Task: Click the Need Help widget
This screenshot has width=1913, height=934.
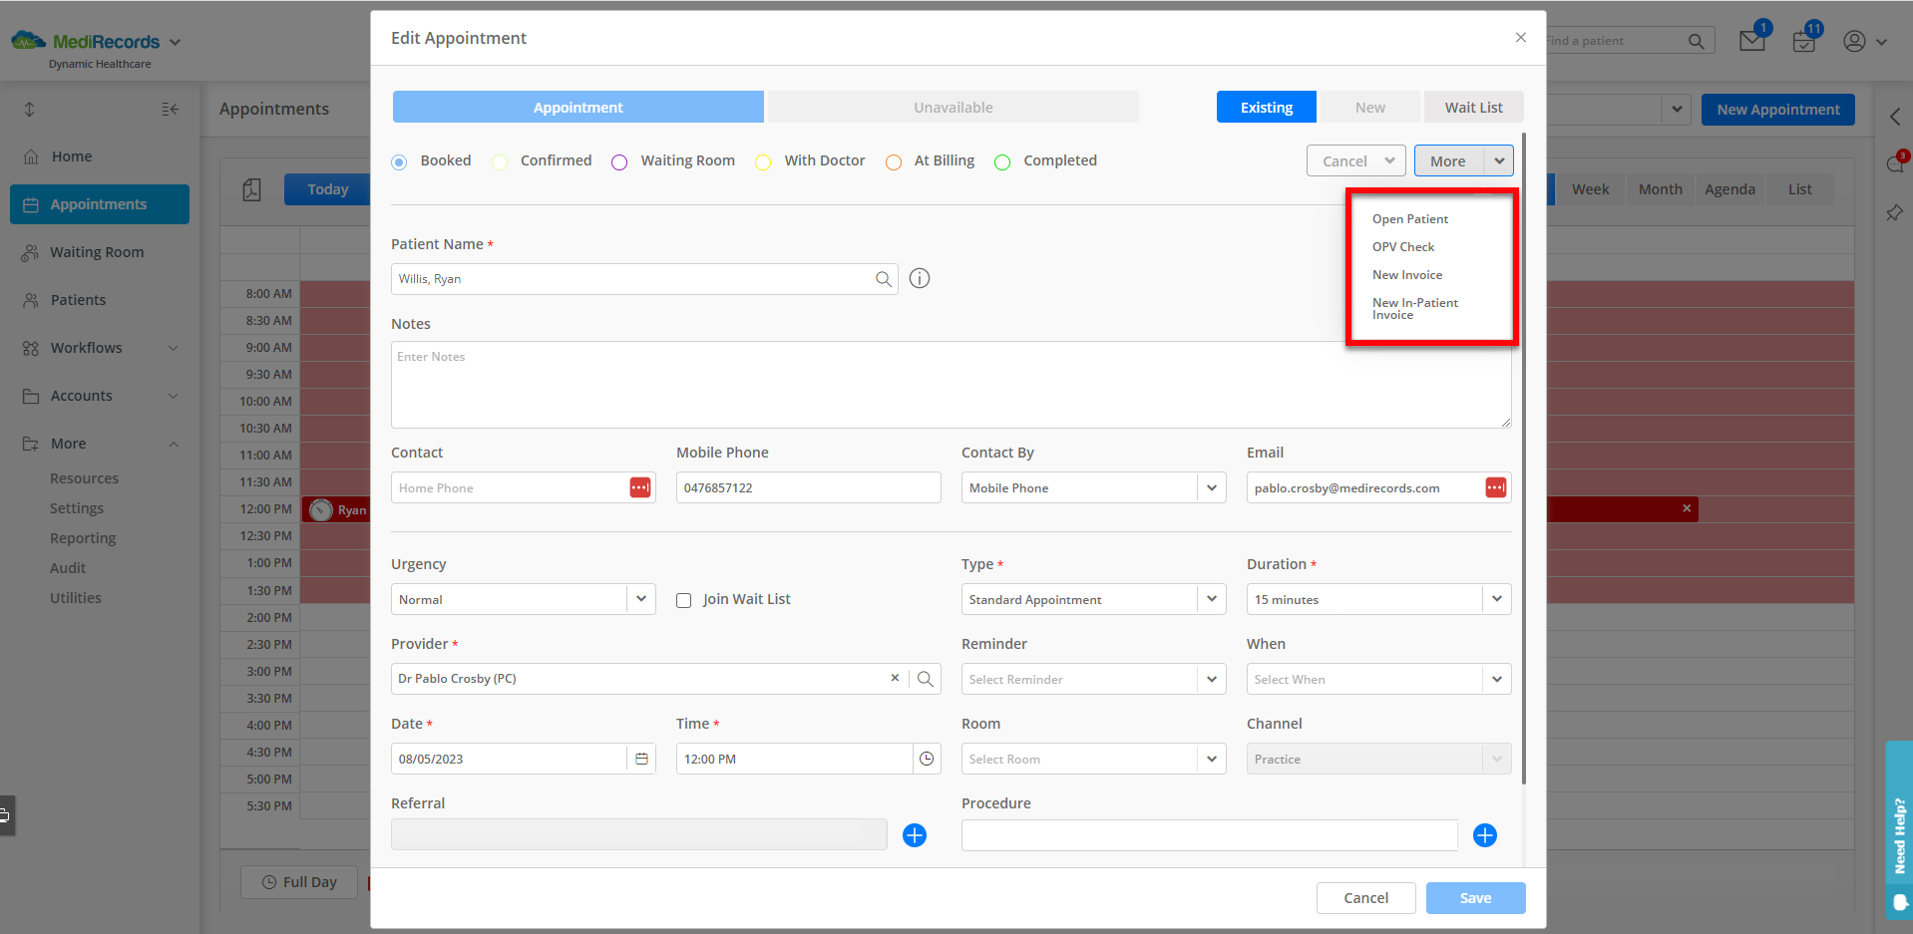Action: click(x=1899, y=829)
